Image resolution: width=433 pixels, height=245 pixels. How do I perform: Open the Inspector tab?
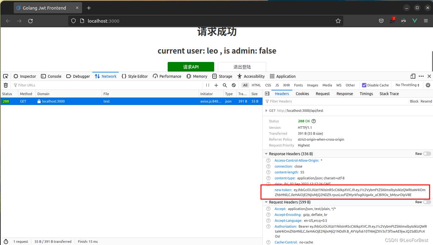(25, 76)
